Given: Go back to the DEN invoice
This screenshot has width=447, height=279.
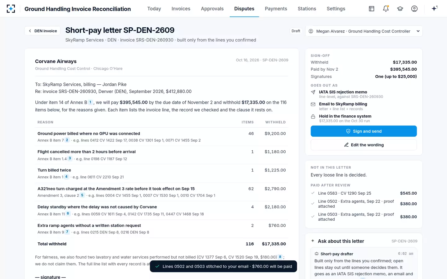Looking at the screenshot, I should [43, 31].
